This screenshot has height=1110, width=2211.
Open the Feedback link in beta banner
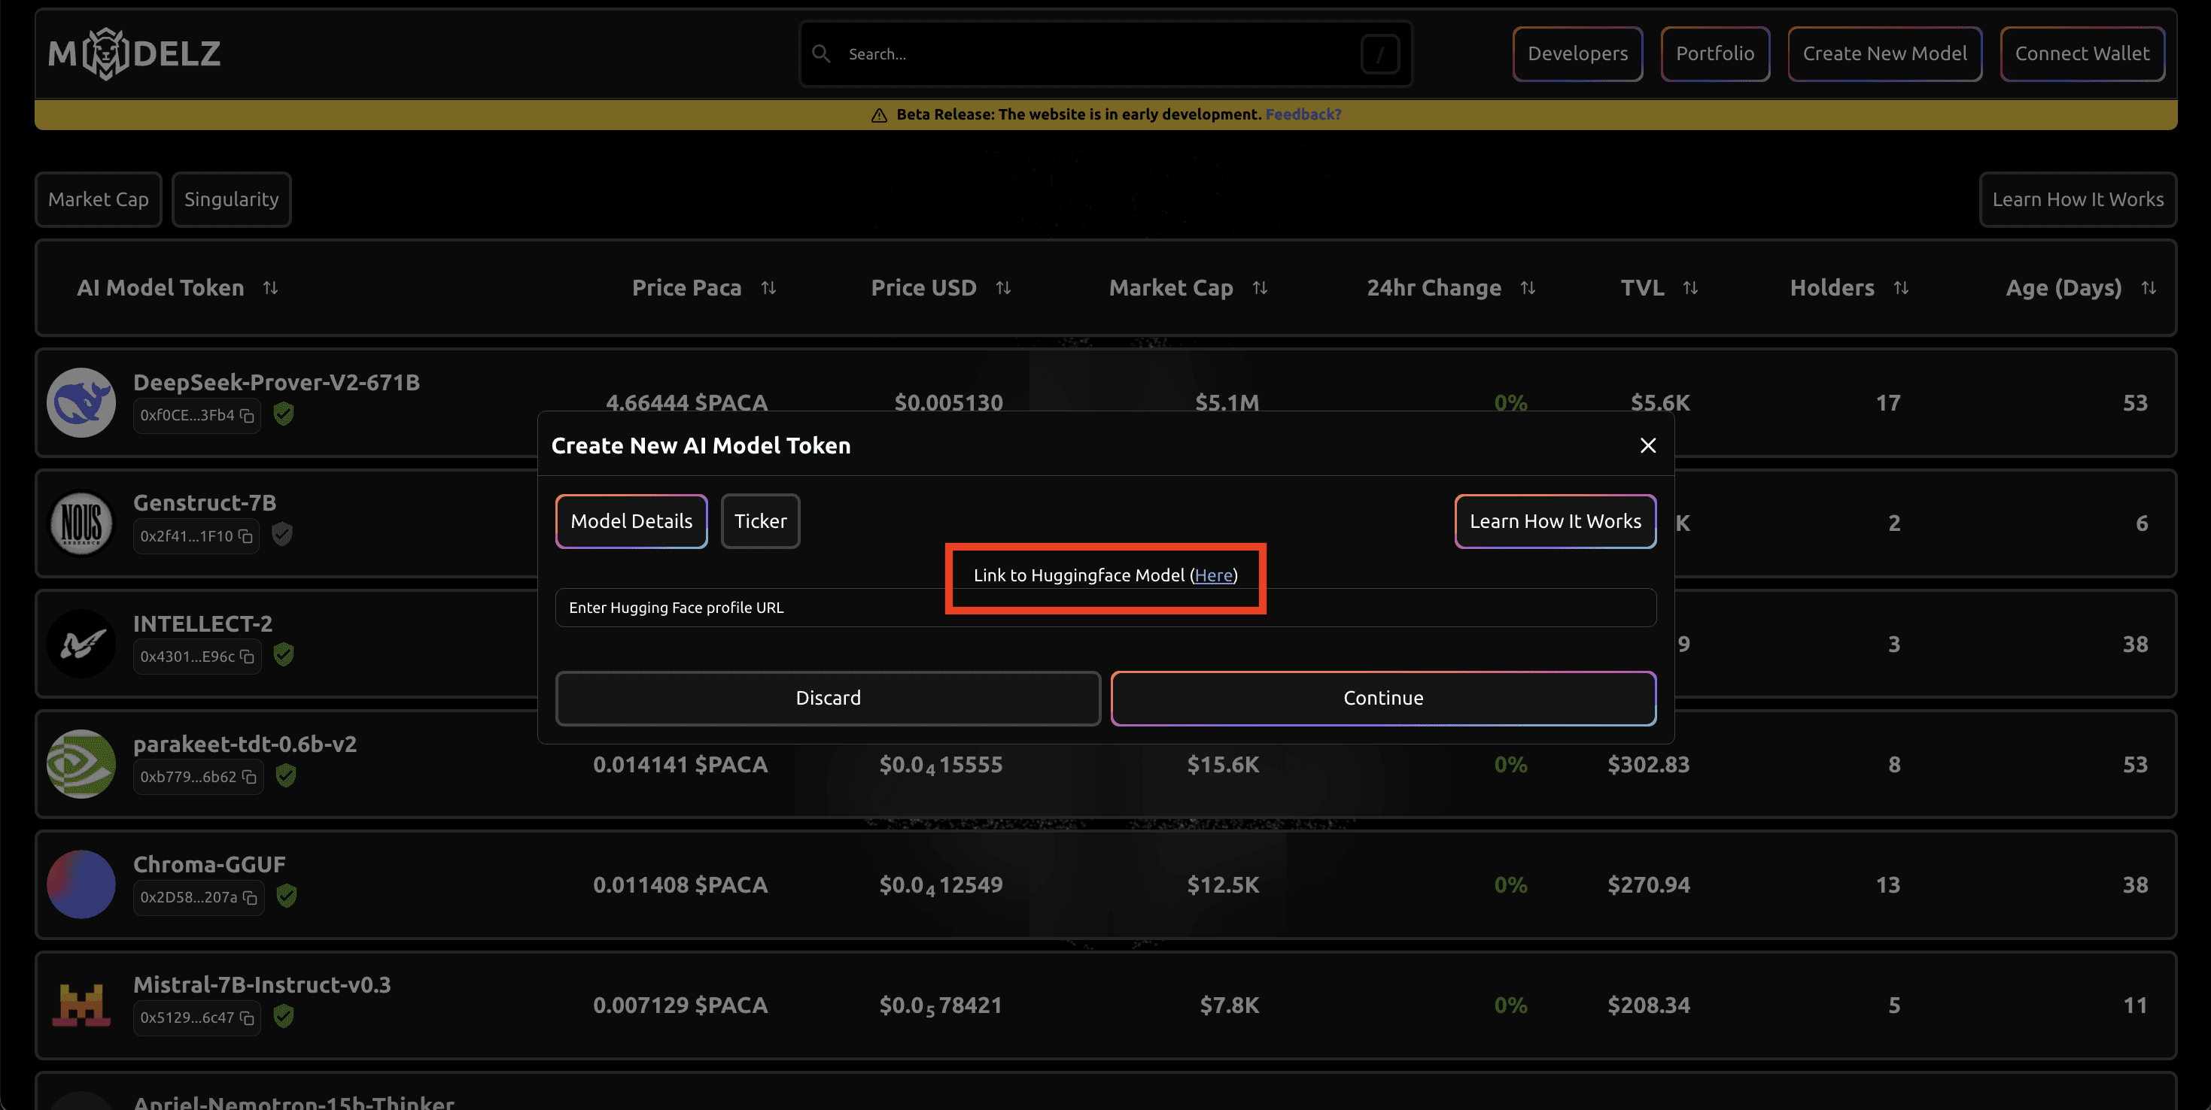click(1303, 115)
